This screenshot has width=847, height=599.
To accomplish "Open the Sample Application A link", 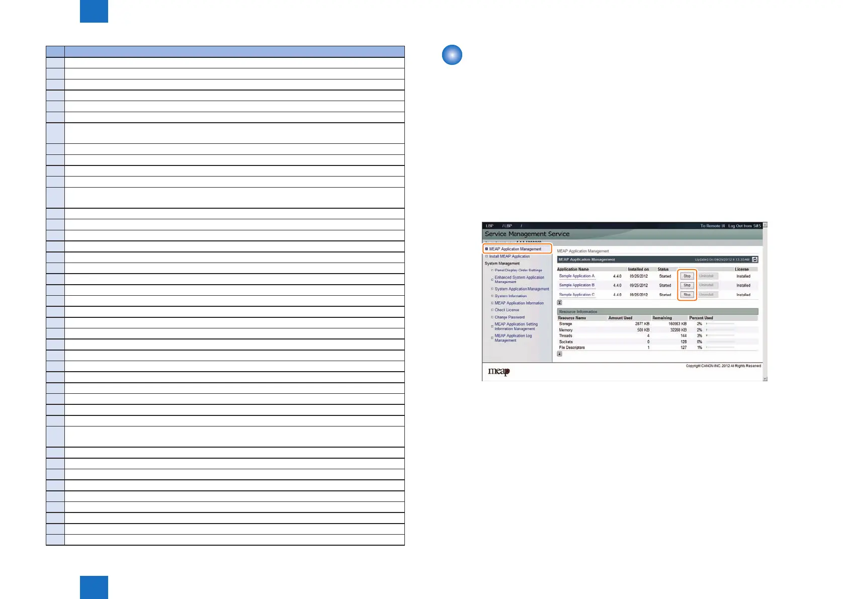I will coord(576,276).
